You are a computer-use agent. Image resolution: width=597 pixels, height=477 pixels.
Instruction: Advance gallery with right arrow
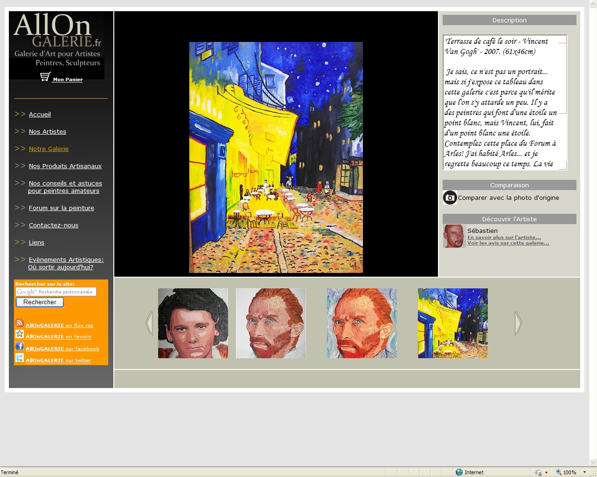(x=518, y=323)
